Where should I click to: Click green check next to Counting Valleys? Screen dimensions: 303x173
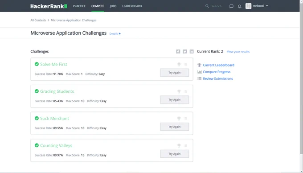point(37,145)
